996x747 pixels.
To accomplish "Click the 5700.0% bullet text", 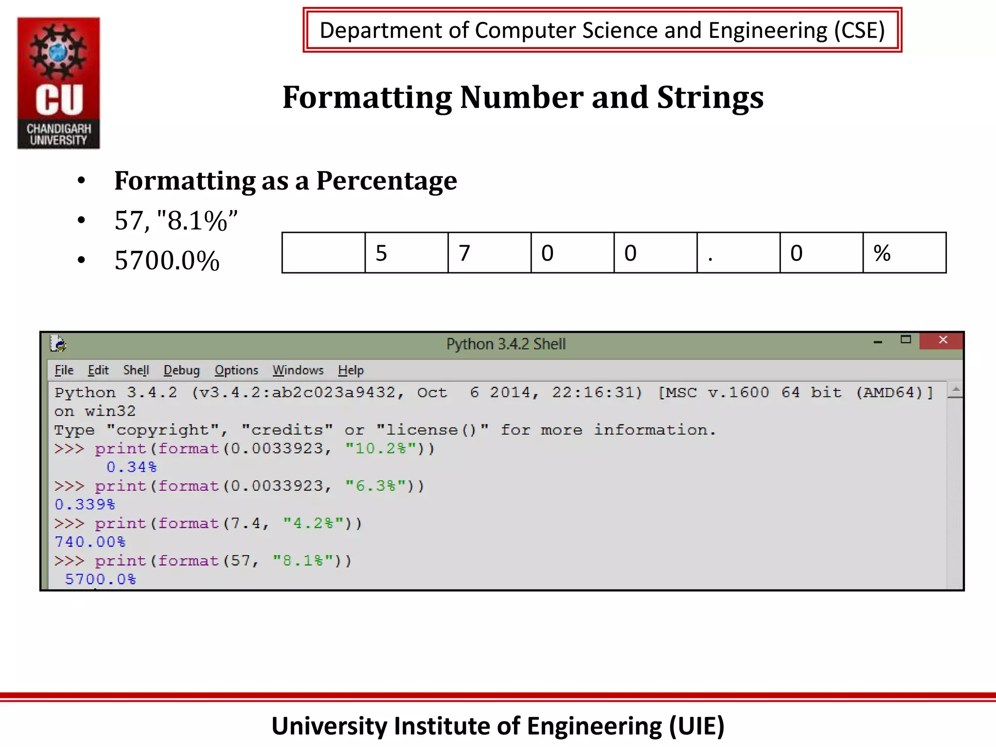I will pos(167,260).
